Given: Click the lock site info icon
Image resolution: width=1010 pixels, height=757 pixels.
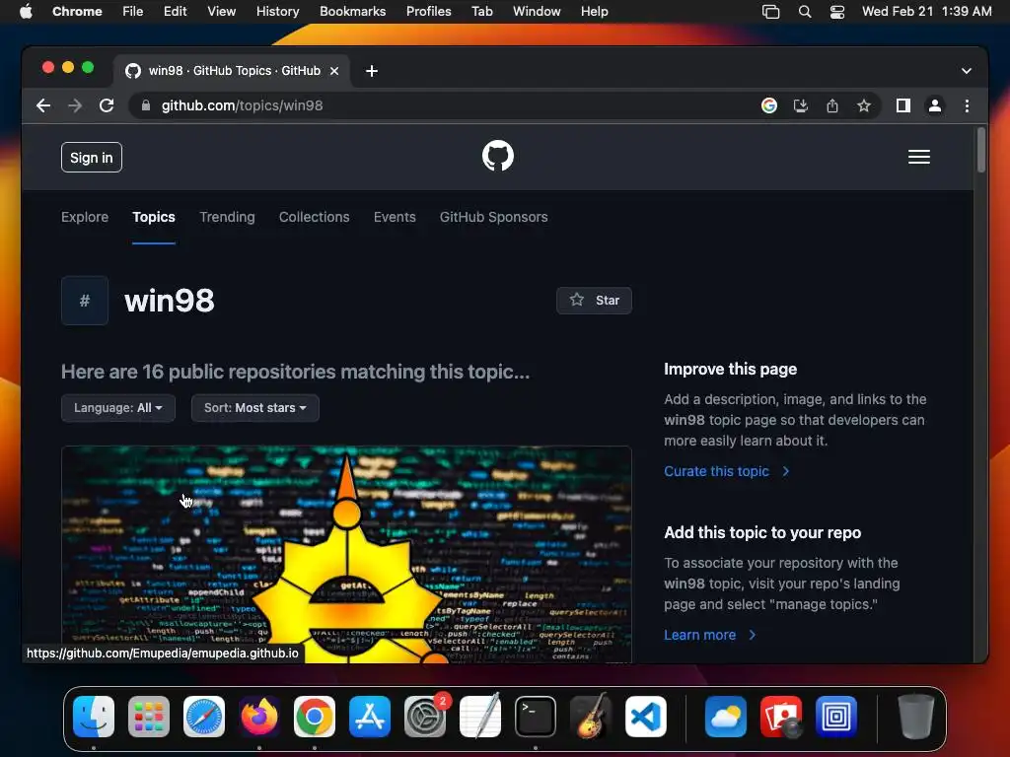Looking at the screenshot, I should 146,105.
